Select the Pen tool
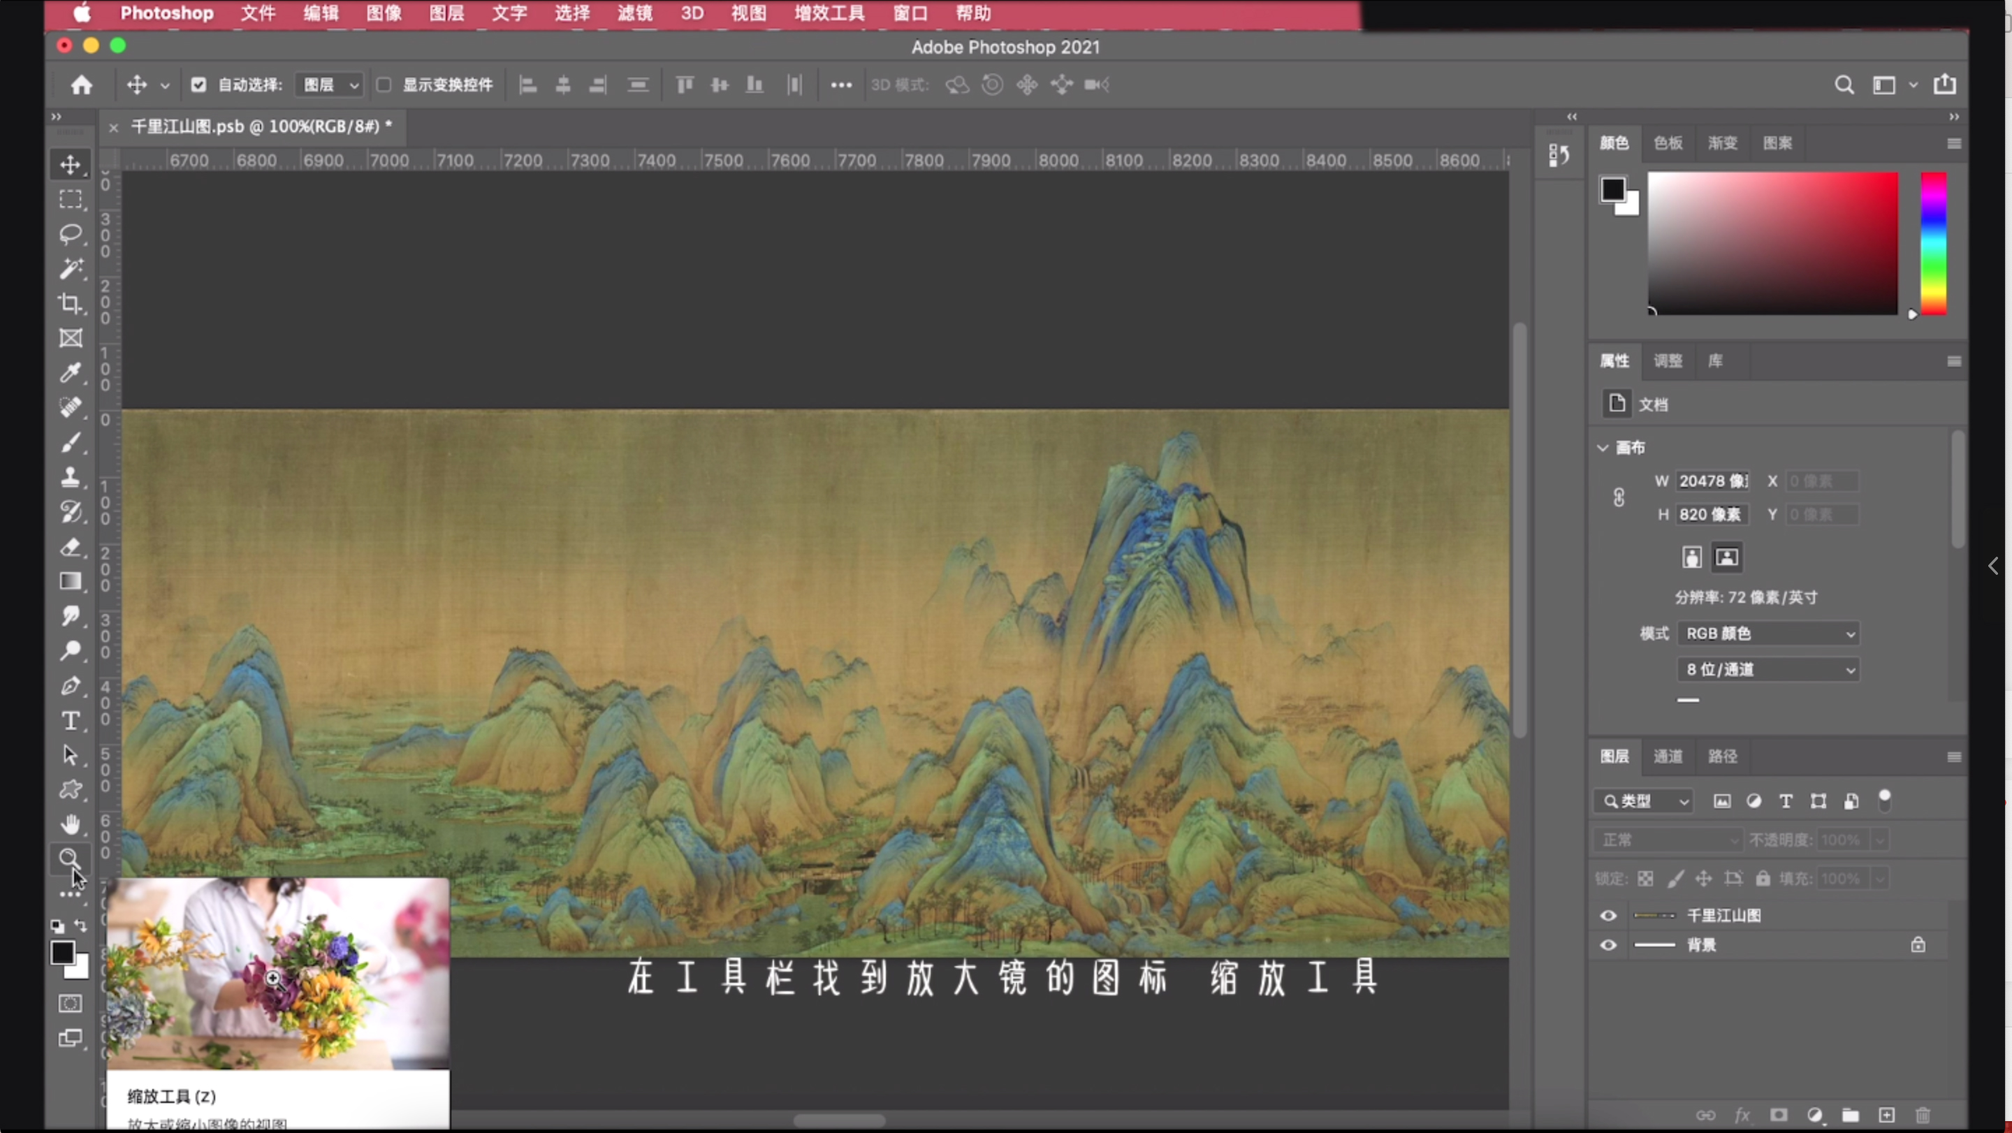 coord(71,685)
